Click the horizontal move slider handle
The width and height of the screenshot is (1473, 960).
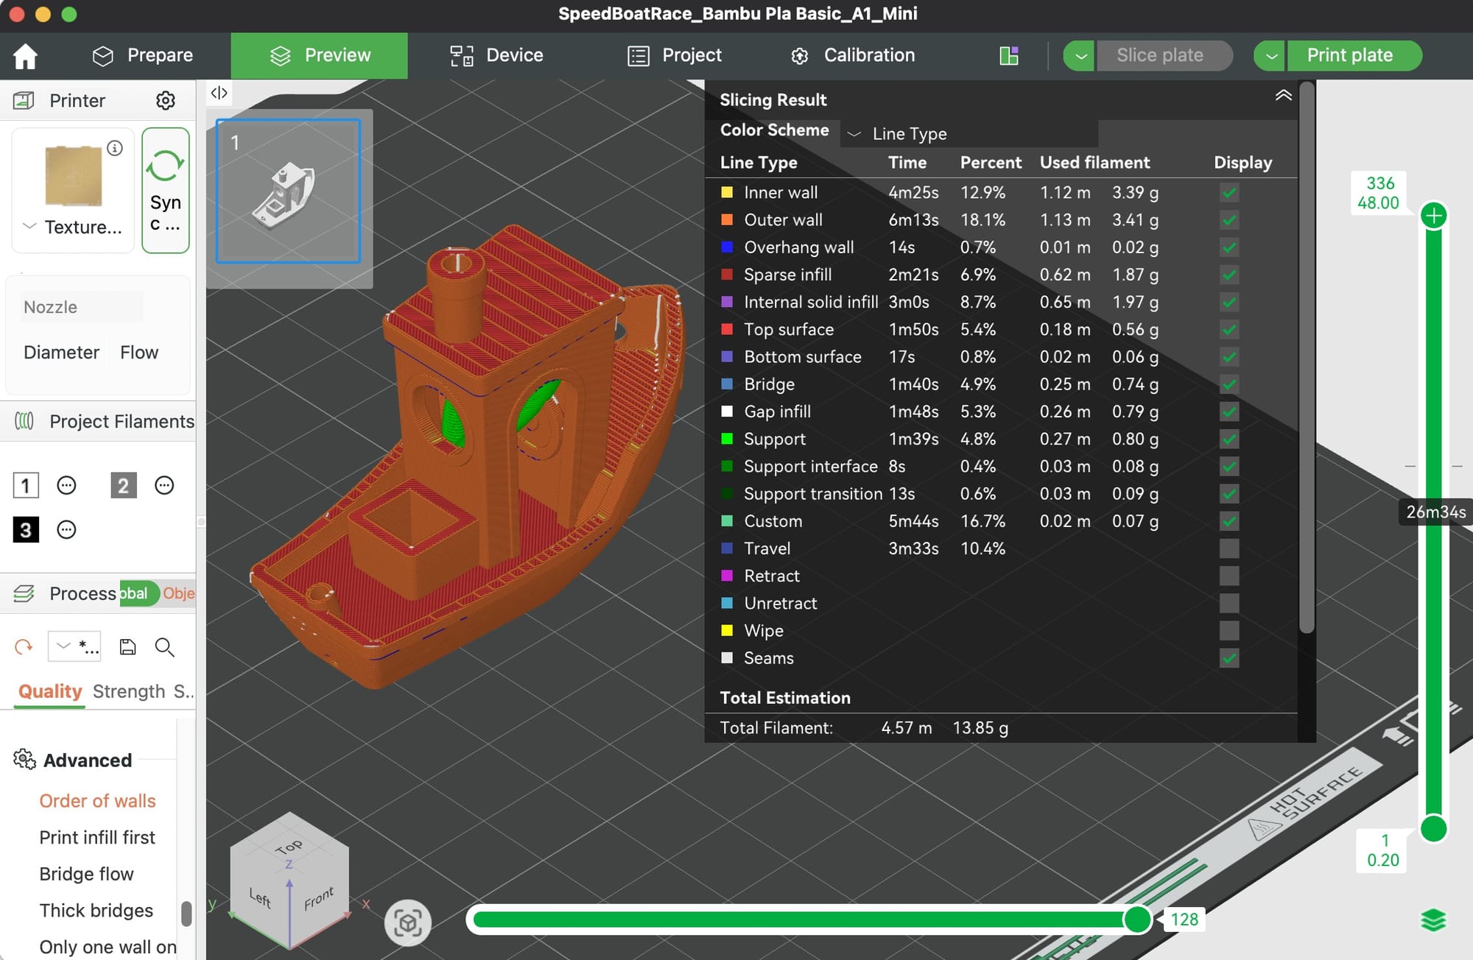click(1137, 920)
